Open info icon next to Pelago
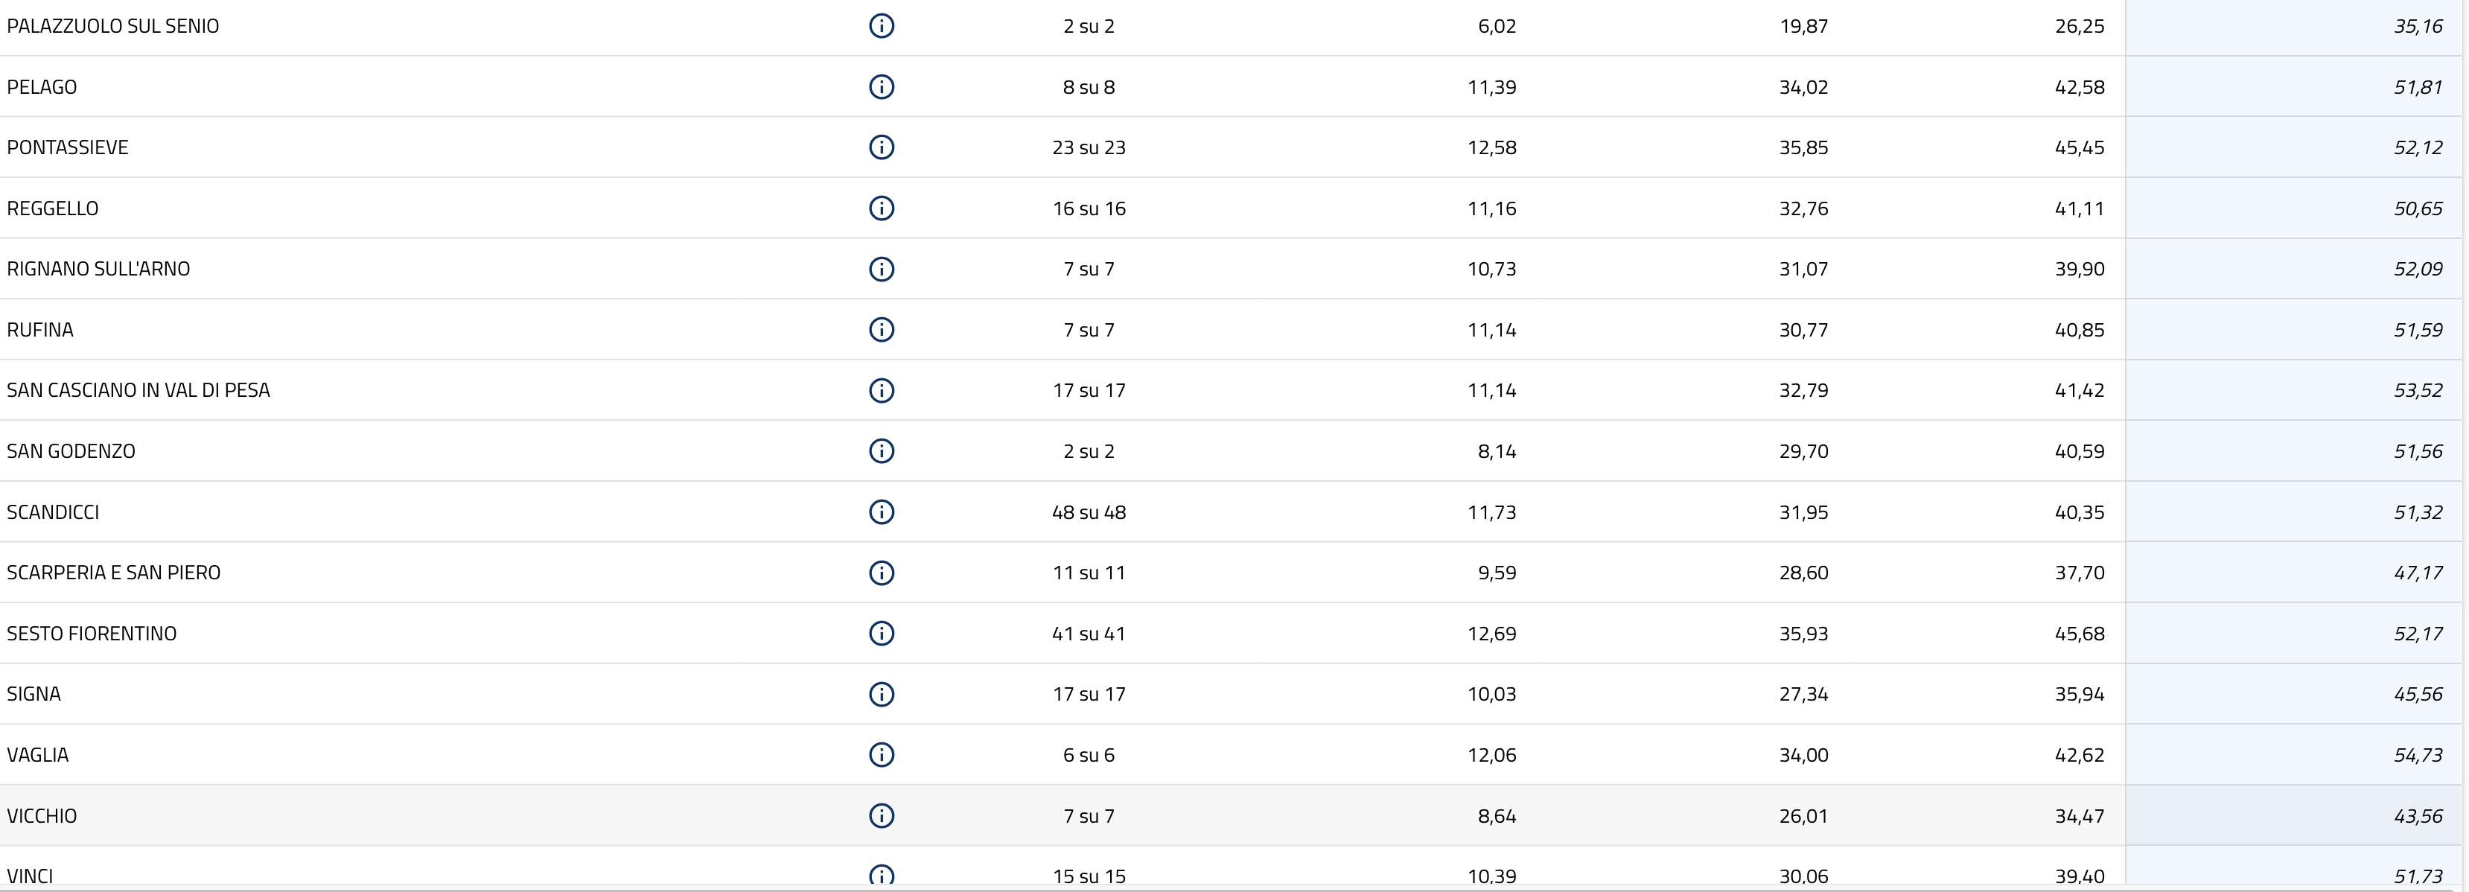2469x892 pixels. click(881, 87)
